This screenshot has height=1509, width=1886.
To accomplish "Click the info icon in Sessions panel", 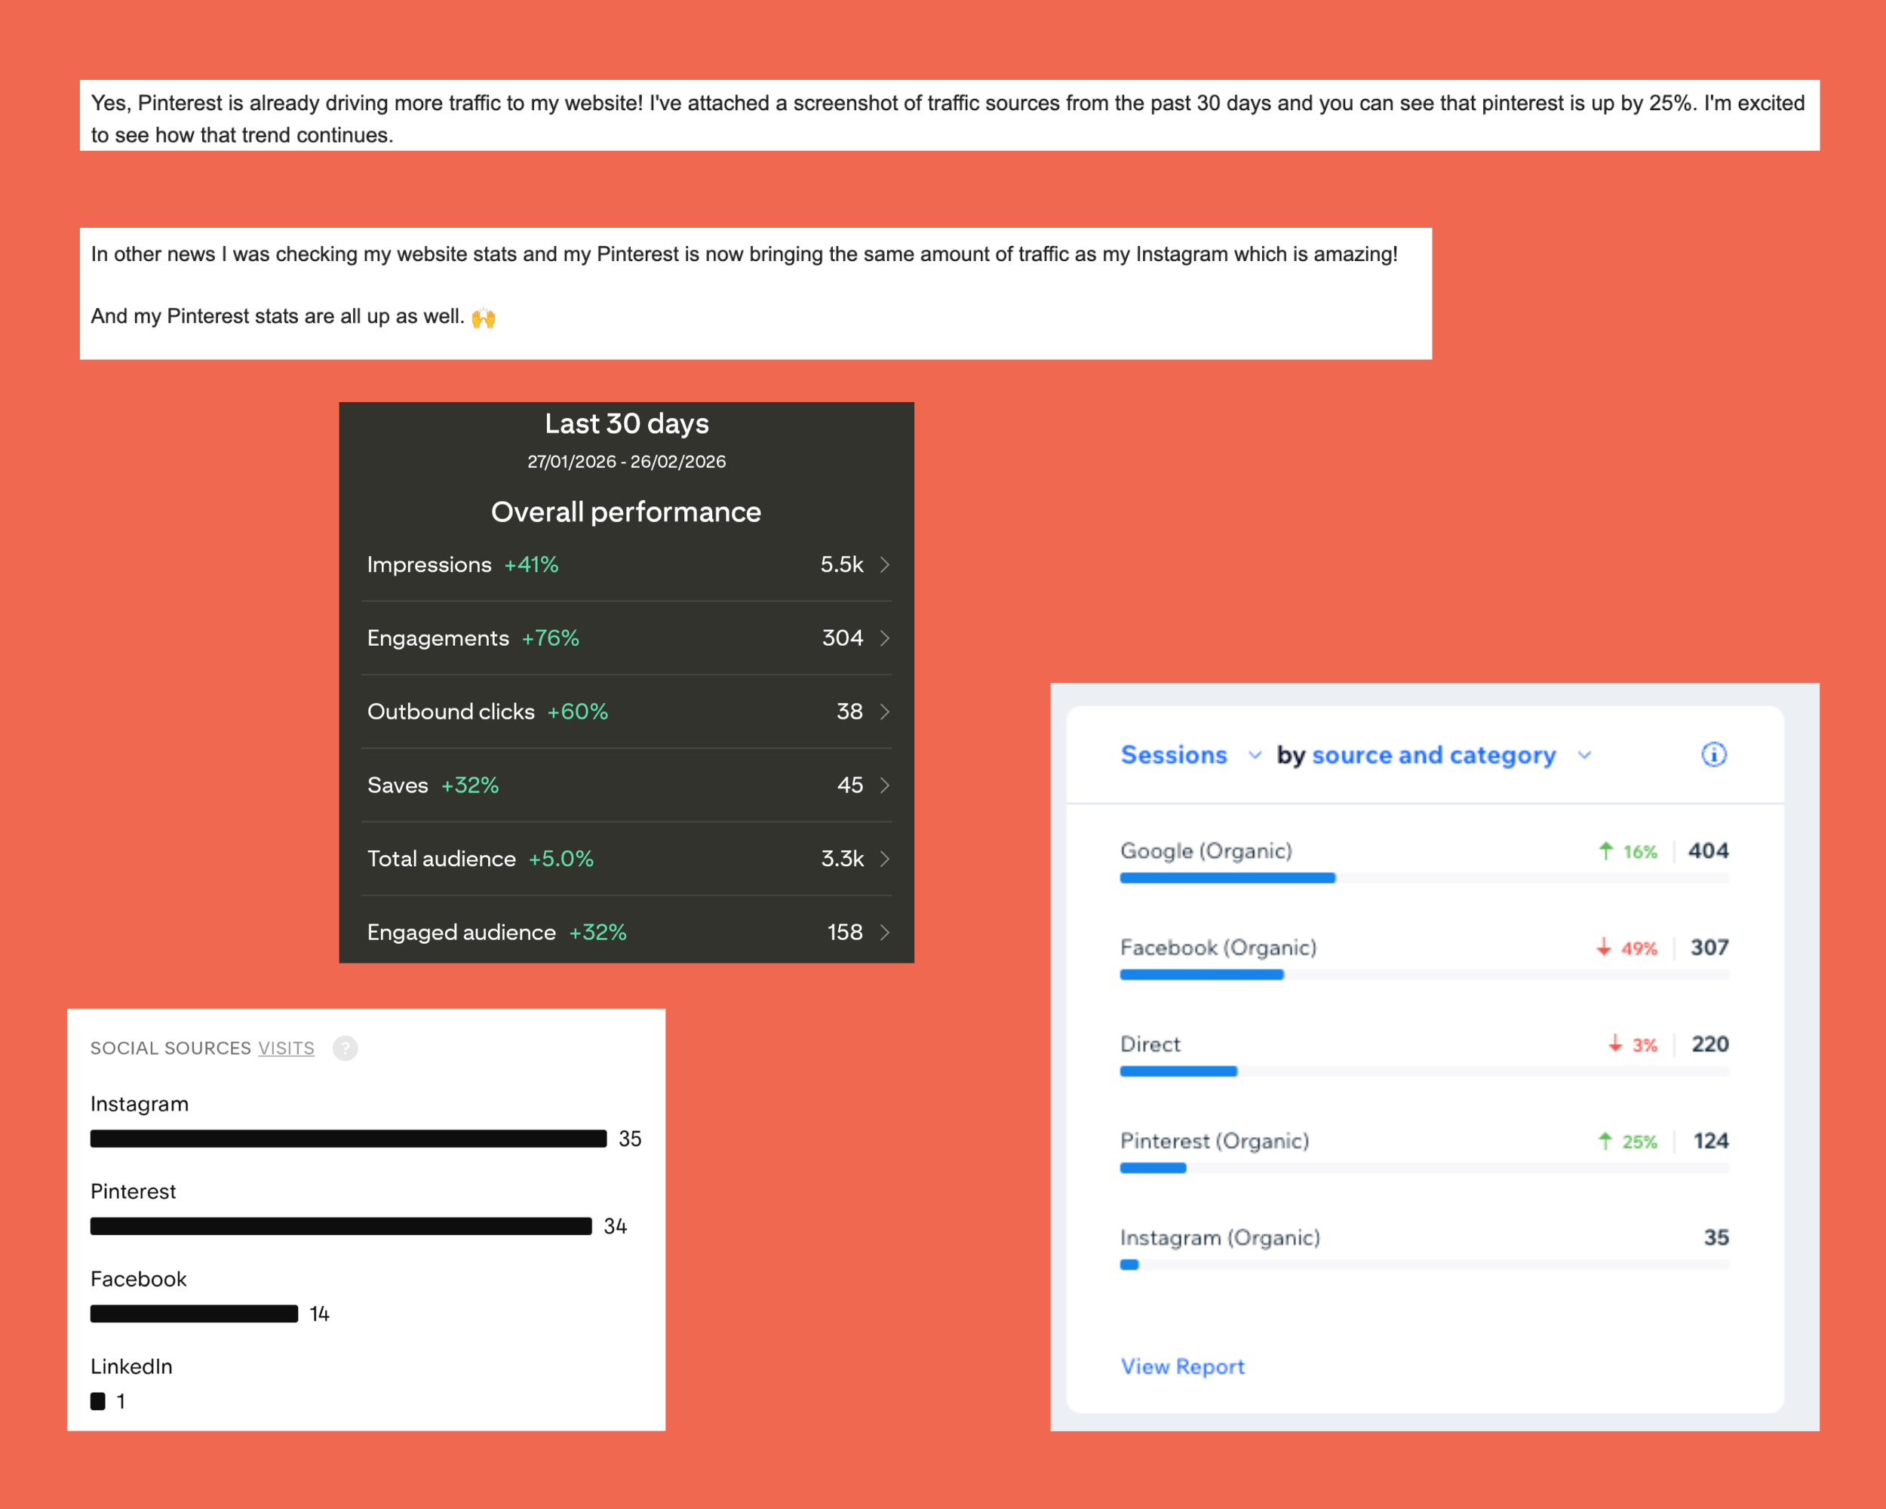I will [x=1714, y=754].
